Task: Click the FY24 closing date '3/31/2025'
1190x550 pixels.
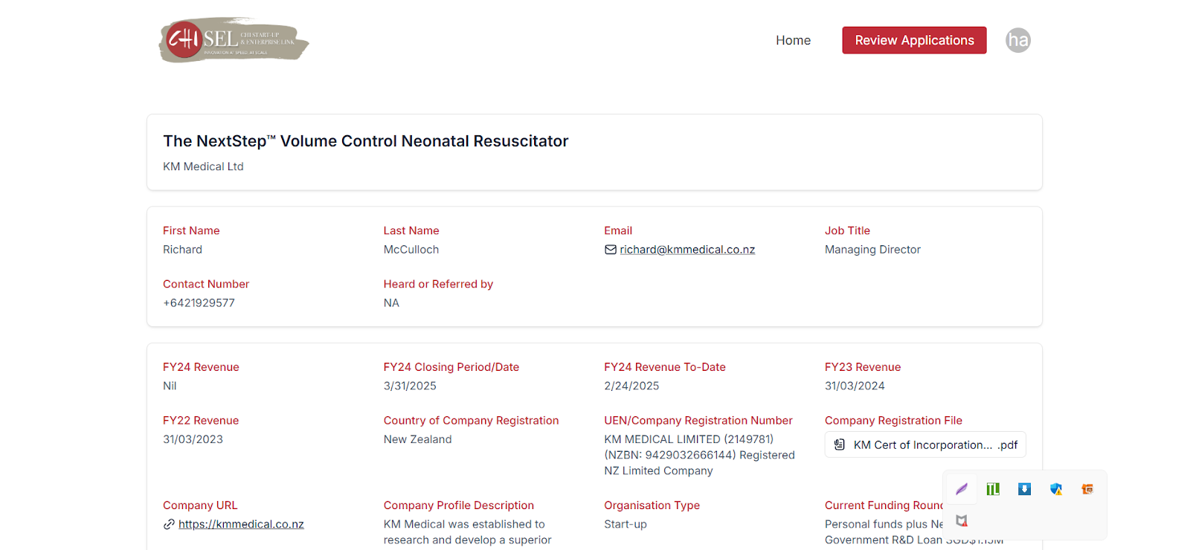Action: [410, 386]
